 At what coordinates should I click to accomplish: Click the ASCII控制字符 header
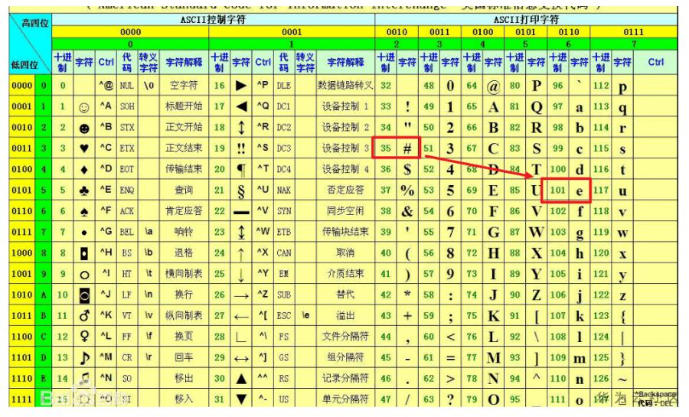[213, 20]
